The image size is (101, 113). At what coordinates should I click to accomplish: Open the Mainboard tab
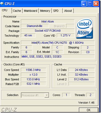tap(30, 11)
